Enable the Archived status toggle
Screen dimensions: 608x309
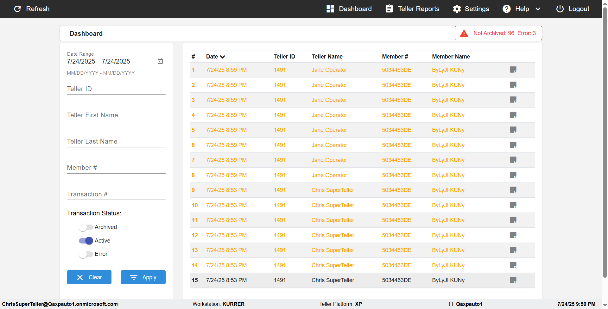click(x=85, y=227)
